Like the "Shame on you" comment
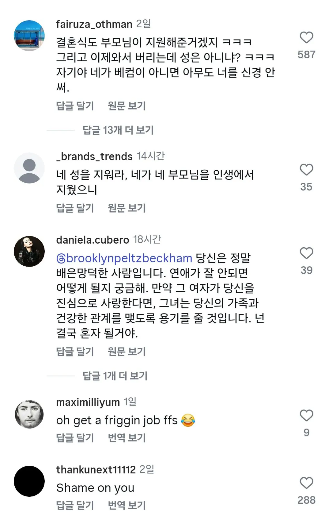Viewport: 329px width, 520px height. 306,483
